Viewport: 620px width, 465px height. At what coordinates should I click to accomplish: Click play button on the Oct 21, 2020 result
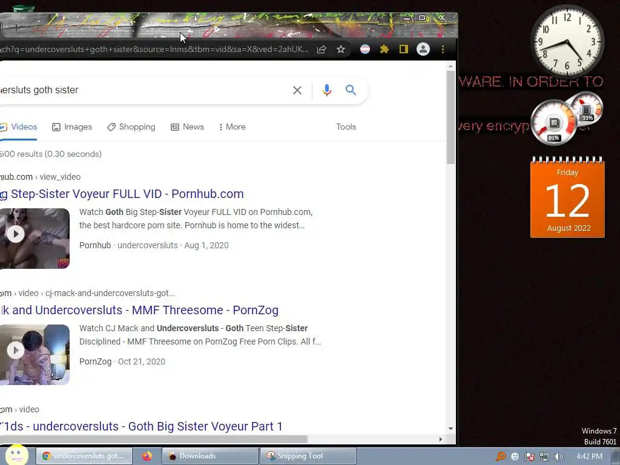click(x=16, y=351)
